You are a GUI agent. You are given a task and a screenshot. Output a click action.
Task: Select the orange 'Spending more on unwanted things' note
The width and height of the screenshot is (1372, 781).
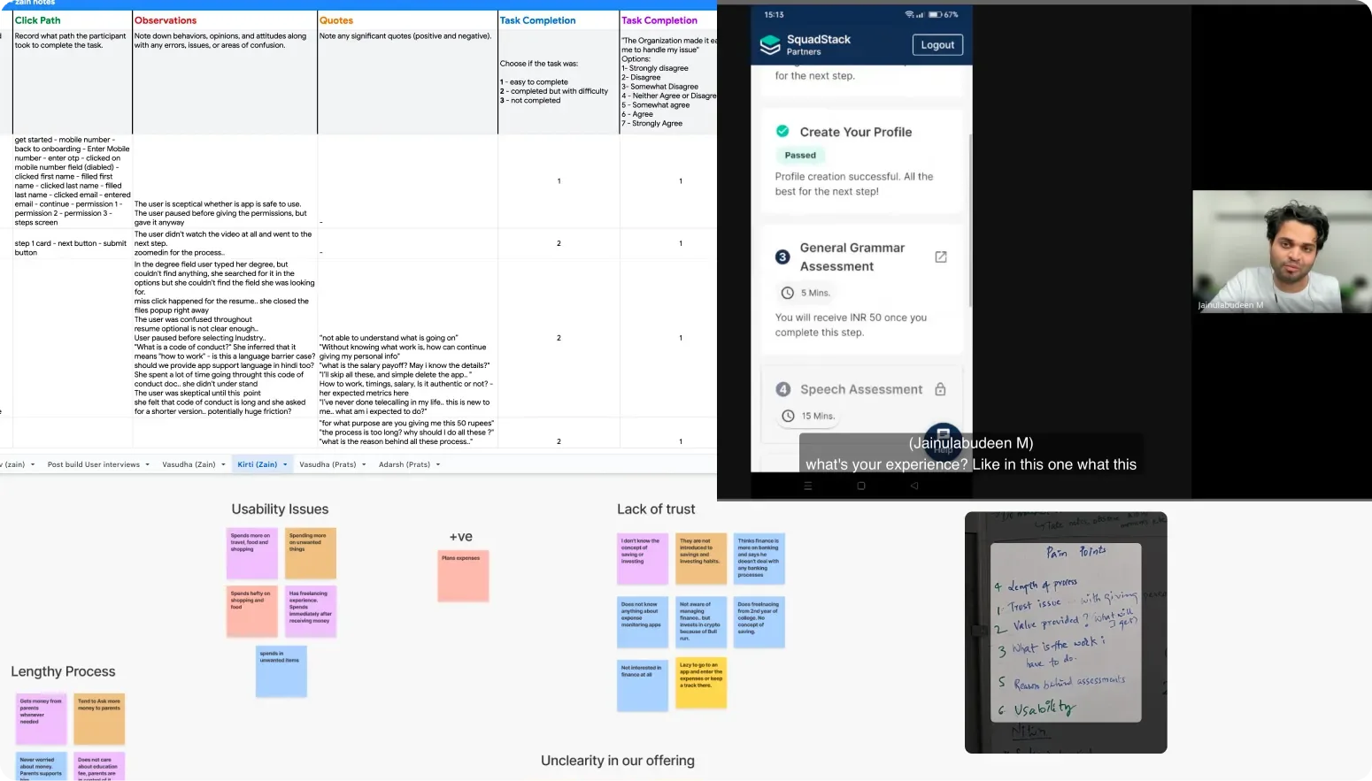[x=311, y=555]
